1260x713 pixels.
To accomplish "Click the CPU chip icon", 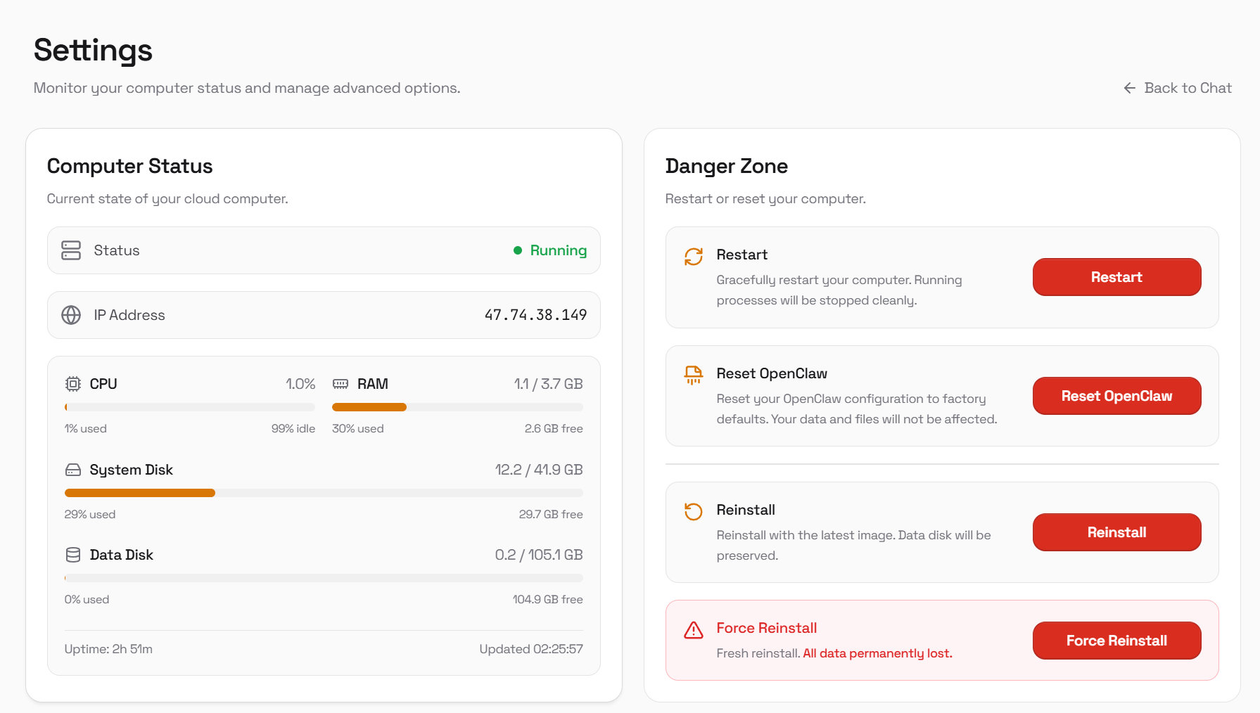I will click(x=73, y=384).
